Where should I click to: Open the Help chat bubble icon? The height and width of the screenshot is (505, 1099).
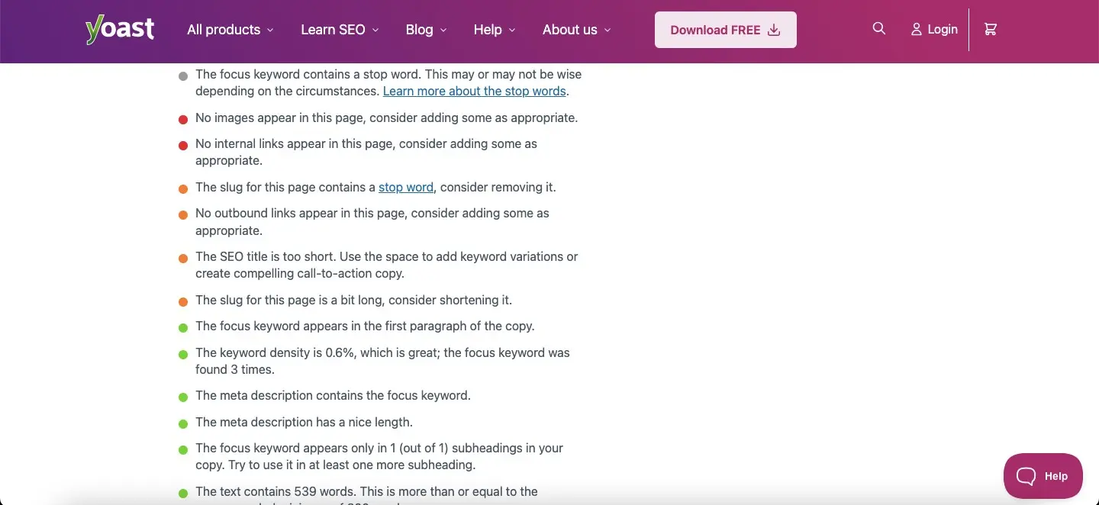pos(1026,476)
